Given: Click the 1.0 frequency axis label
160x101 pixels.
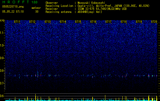Looking at the screenshot, I should pos(2,45).
